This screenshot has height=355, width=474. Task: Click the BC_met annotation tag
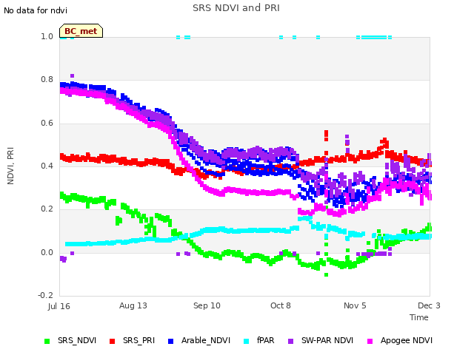81,31
